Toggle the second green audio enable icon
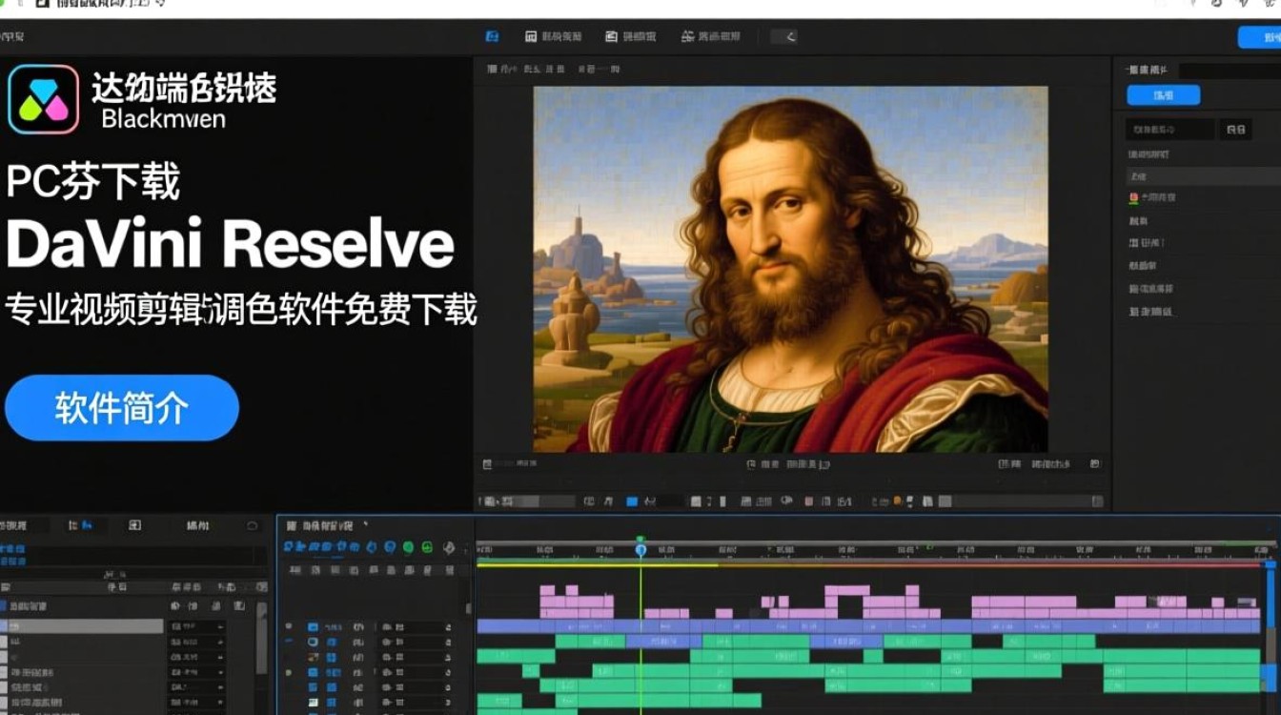The height and width of the screenshot is (715, 1281). pos(427,547)
